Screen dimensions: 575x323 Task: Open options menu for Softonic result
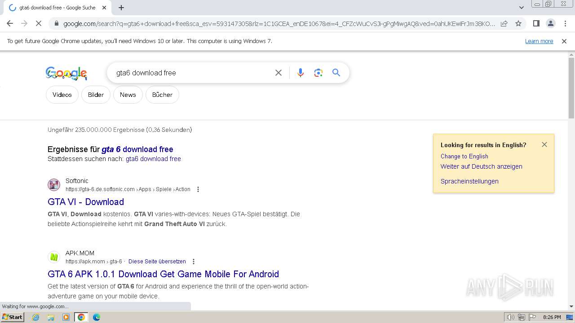198,189
